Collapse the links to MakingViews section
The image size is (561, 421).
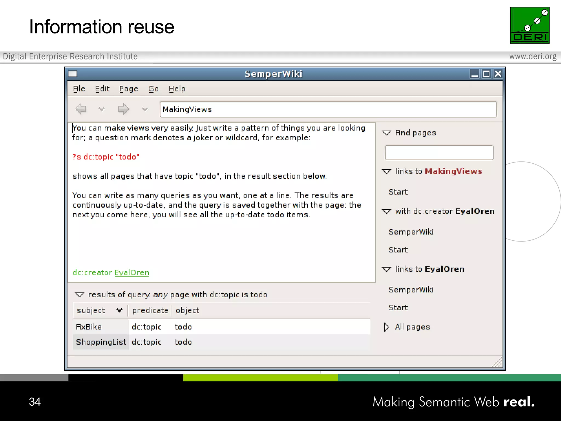[387, 172]
